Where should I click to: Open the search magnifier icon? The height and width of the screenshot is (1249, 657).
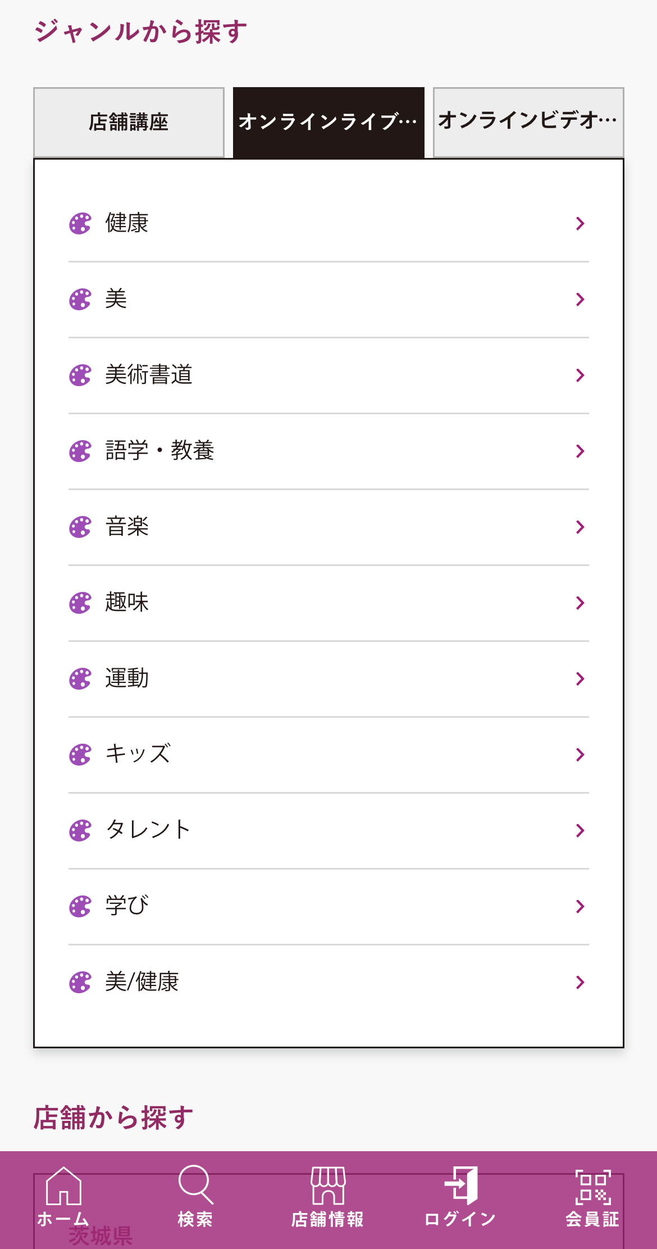195,1185
